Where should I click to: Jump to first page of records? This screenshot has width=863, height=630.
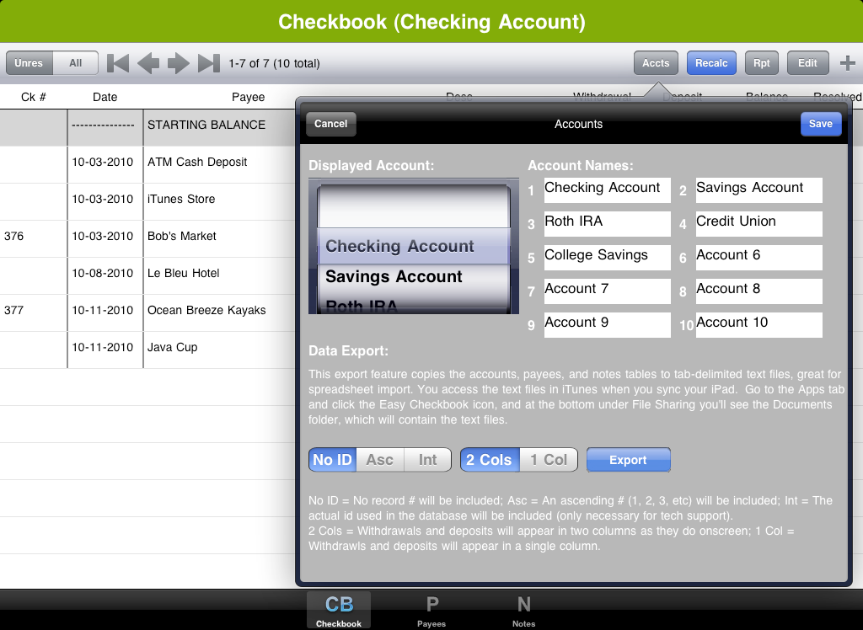pyautogui.click(x=118, y=63)
